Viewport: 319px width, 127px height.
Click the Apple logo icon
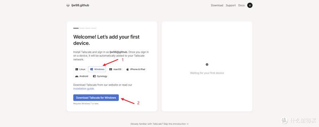pos(128,69)
